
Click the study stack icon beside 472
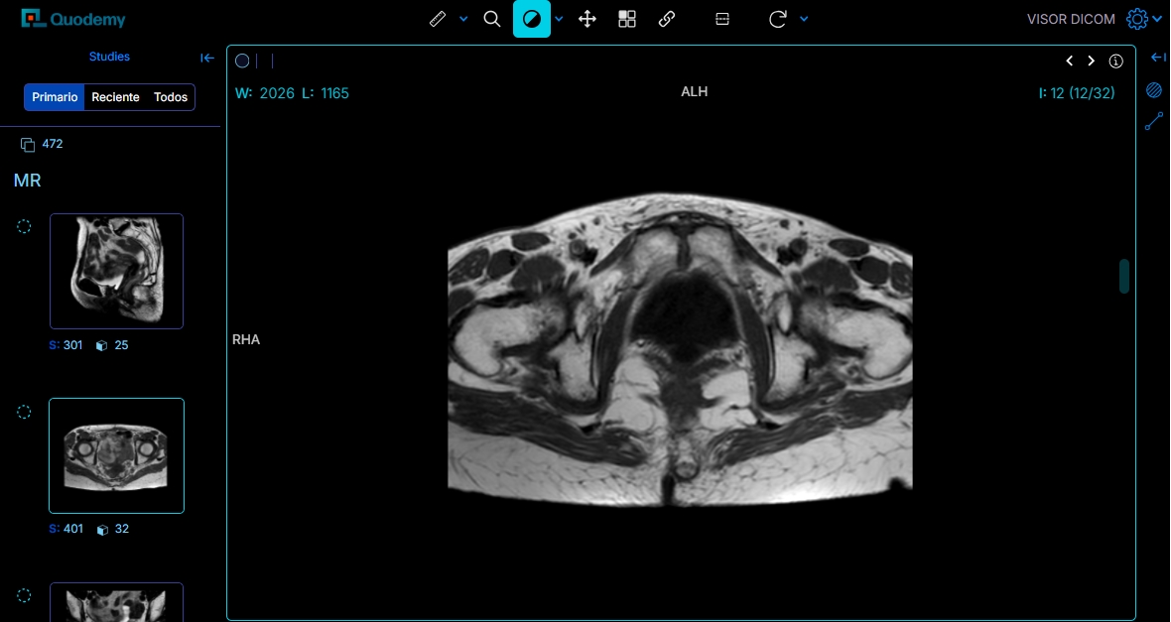pyautogui.click(x=28, y=144)
